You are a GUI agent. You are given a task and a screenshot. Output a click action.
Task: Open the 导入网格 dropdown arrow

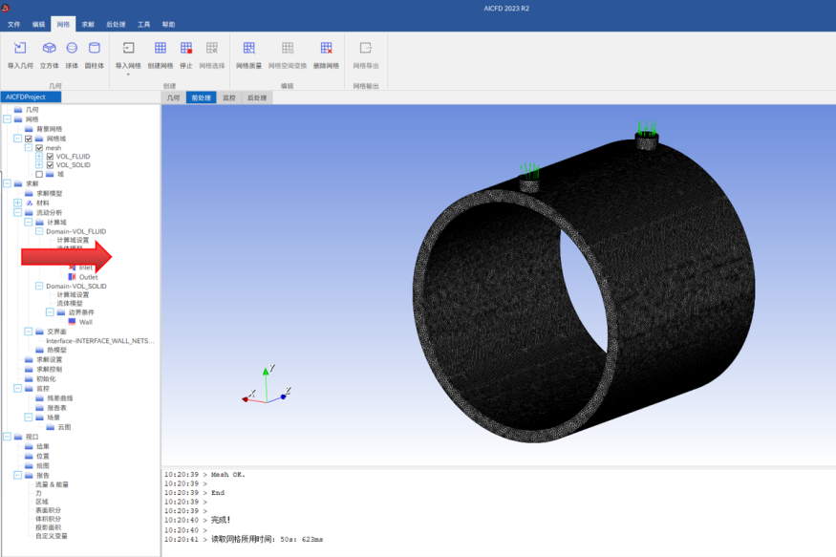click(x=128, y=75)
